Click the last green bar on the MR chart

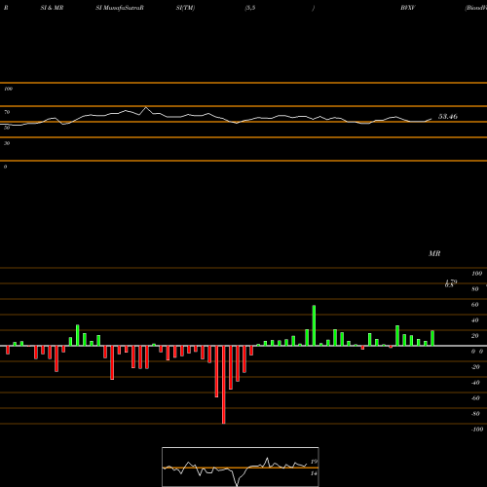click(x=432, y=338)
